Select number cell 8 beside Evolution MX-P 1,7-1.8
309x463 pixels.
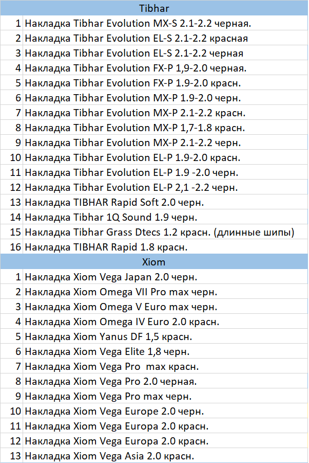click(11, 128)
